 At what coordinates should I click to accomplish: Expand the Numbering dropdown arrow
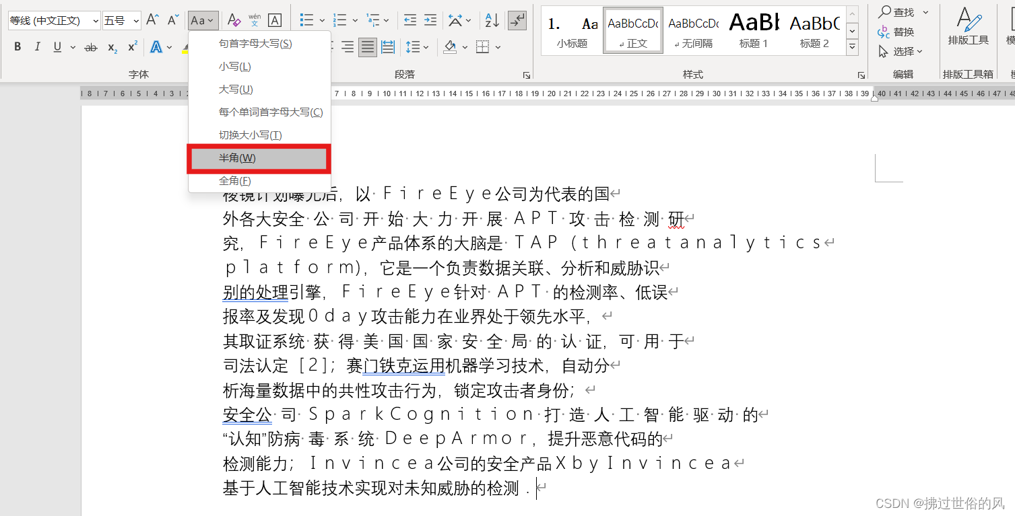[x=355, y=21]
